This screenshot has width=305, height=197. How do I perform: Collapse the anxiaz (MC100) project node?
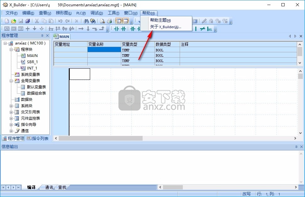[x=5, y=43]
